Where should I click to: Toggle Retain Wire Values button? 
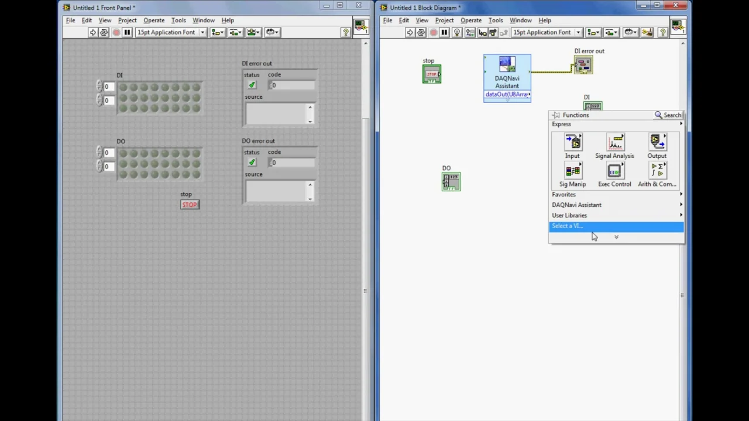click(x=470, y=33)
